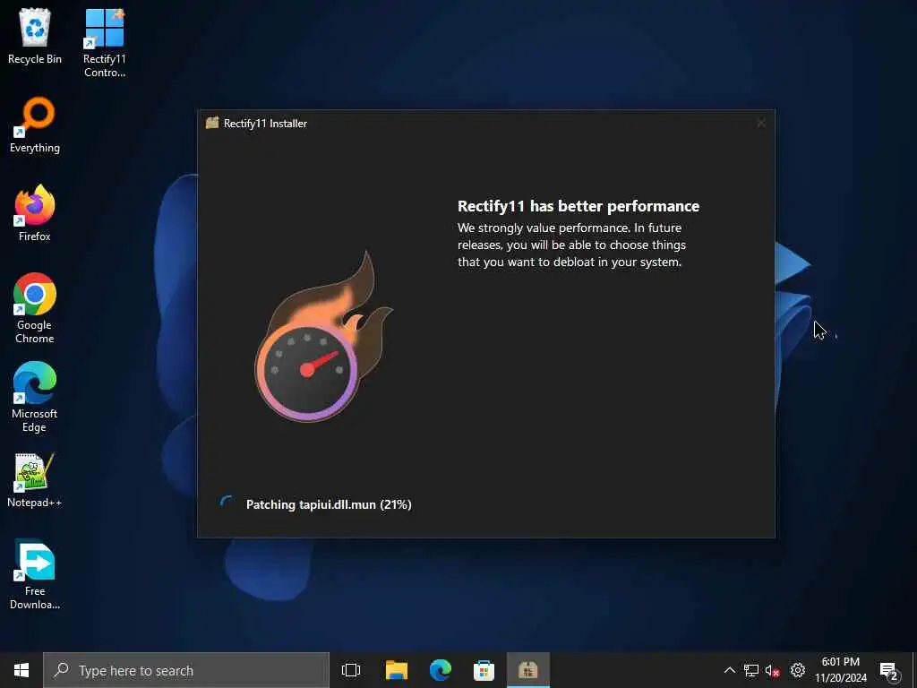917x688 pixels.
Task: Click the muted volume tray icon
Action: 773,670
